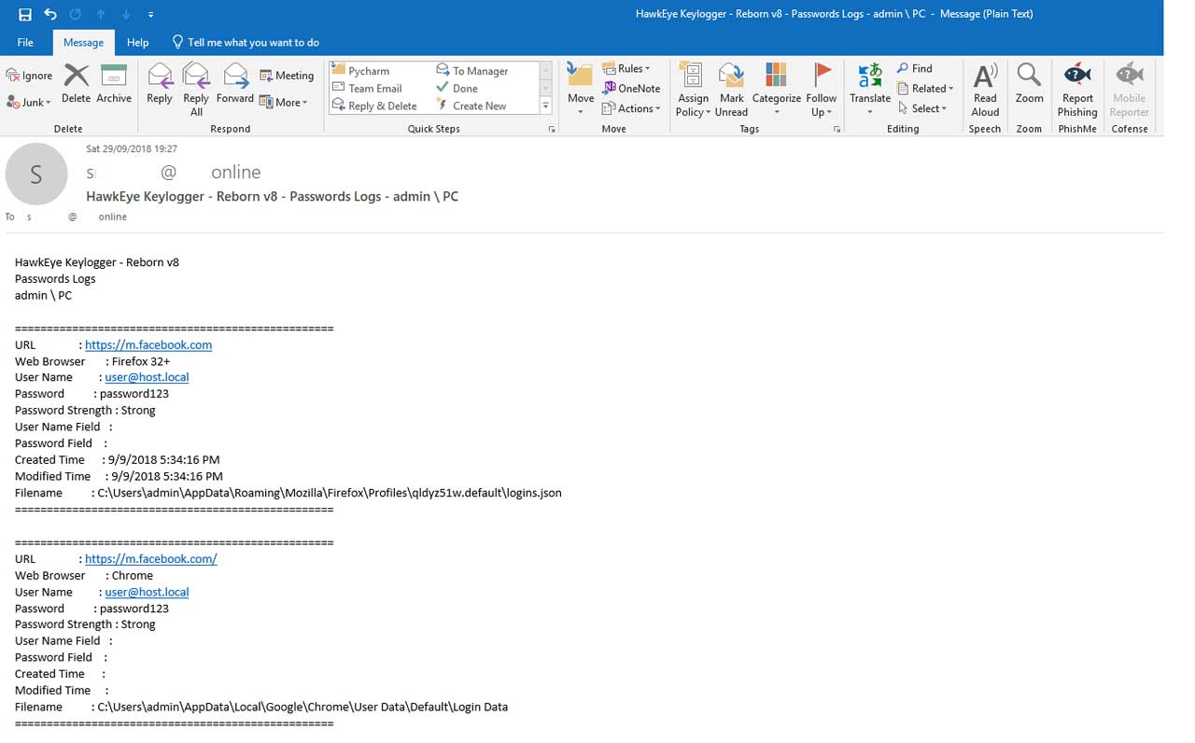This screenshot has width=1195, height=743.
Task: Open the Categorize color menu
Action: [777, 90]
